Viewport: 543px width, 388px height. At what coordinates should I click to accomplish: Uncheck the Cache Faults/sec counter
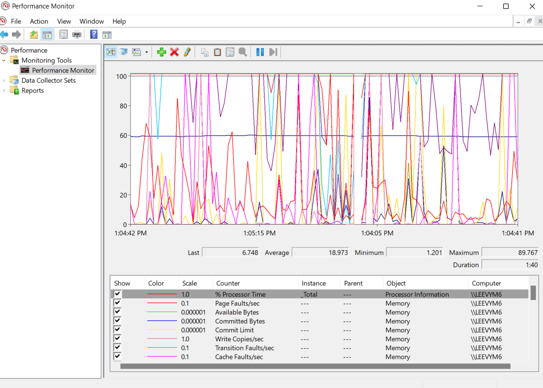[x=117, y=356]
